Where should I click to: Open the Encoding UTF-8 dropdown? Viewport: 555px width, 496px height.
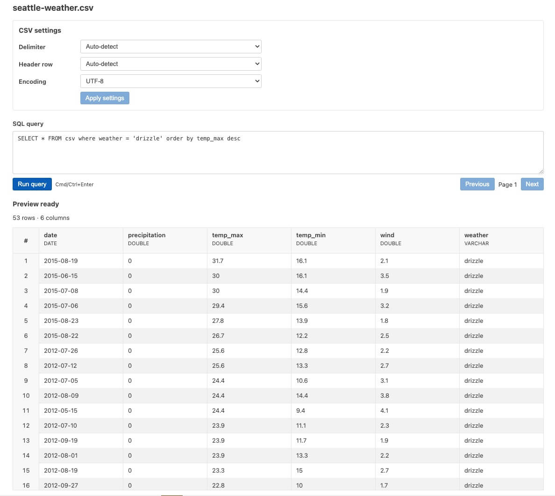coord(171,81)
